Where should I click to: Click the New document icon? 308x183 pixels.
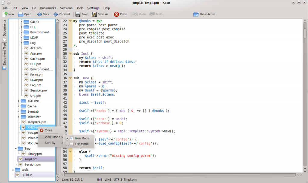coord(5,14)
